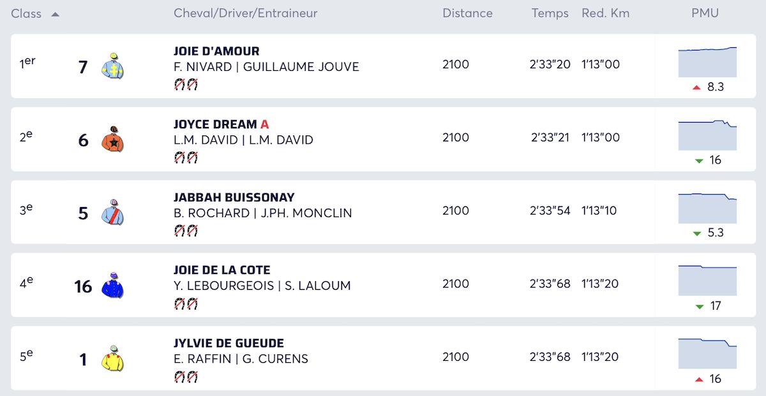Click Joyce Dream's orange jockey silk icon
The height and width of the screenshot is (396, 766).
112,139
